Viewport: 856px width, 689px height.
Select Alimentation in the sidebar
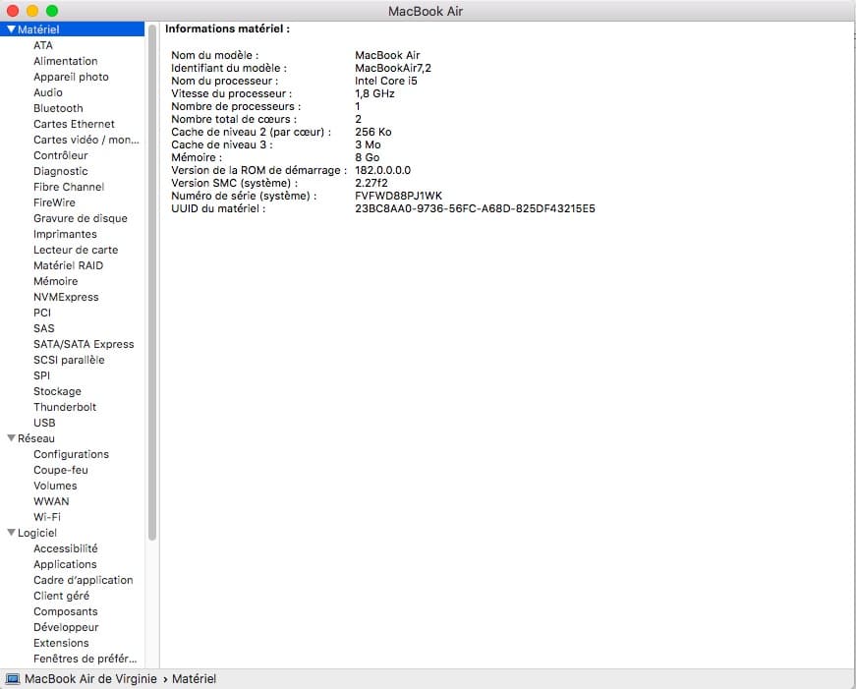(x=66, y=61)
